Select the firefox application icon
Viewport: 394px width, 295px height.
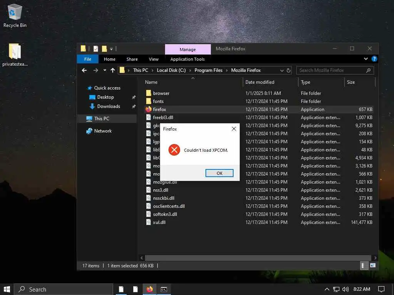click(x=149, y=109)
